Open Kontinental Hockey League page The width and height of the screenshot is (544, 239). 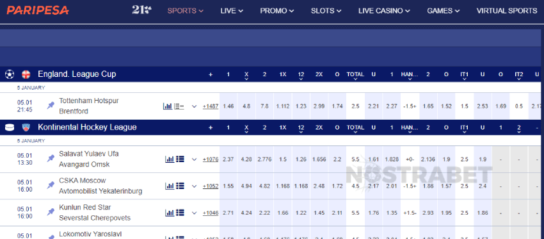(x=87, y=128)
